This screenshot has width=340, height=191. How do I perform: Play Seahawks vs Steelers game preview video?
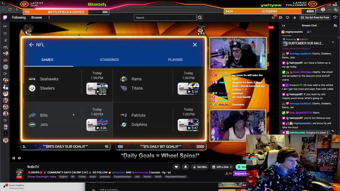click(97, 89)
